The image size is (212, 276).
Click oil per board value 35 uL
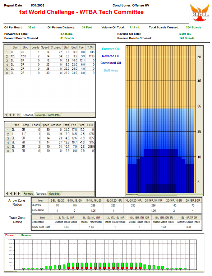tap(32, 27)
